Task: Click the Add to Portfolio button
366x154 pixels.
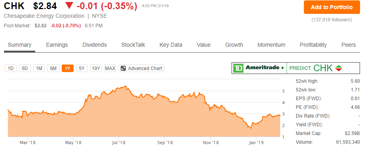Action: (332, 7)
